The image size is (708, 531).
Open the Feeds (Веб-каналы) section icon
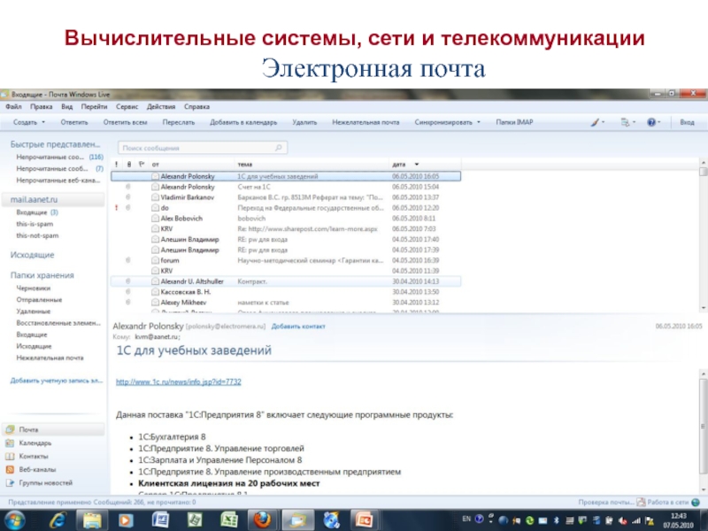(x=11, y=469)
